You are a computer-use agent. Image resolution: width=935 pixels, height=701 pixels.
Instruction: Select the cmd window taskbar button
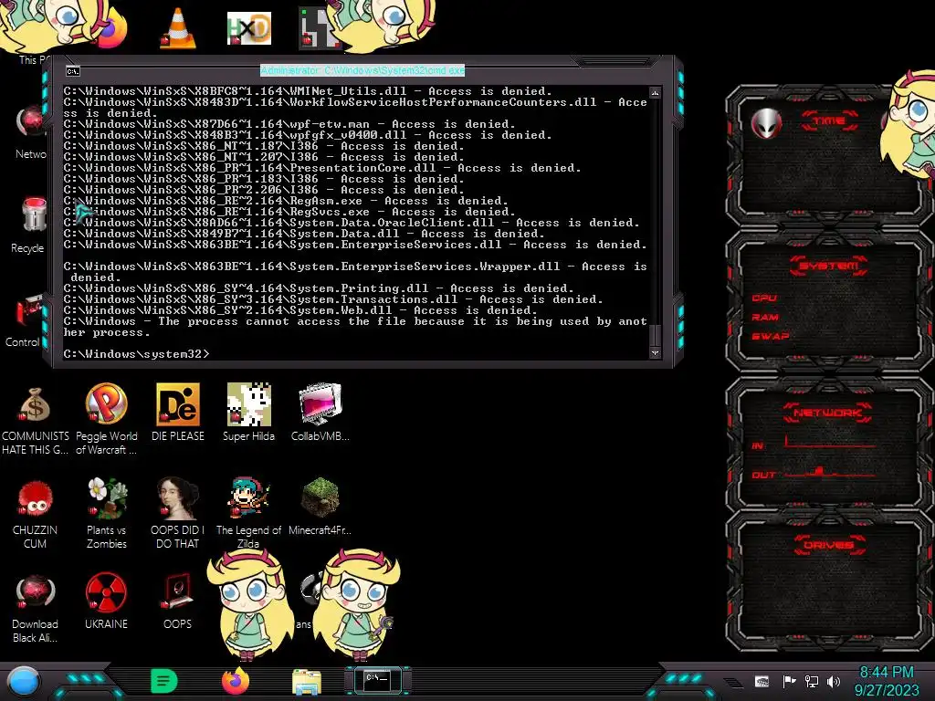click(x=377, y=681)
